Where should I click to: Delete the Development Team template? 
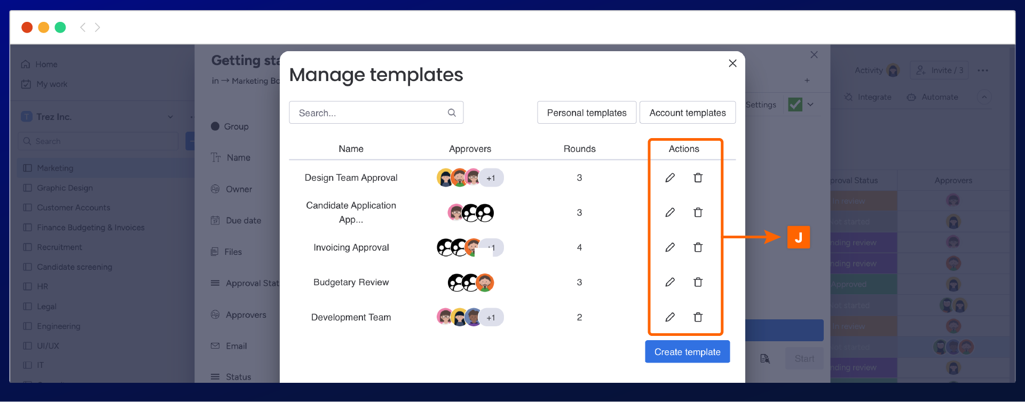pos(698,317)
